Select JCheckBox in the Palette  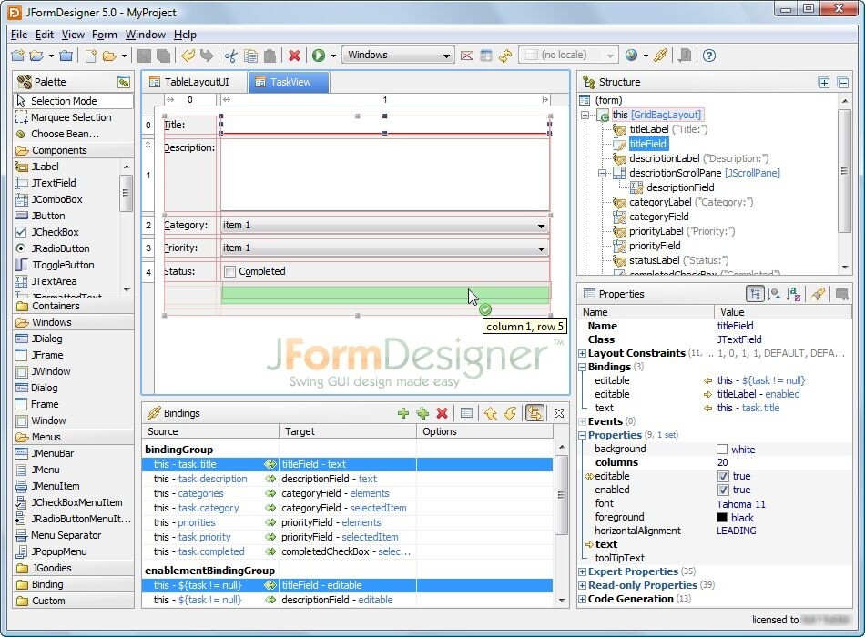tap(56, 232)
